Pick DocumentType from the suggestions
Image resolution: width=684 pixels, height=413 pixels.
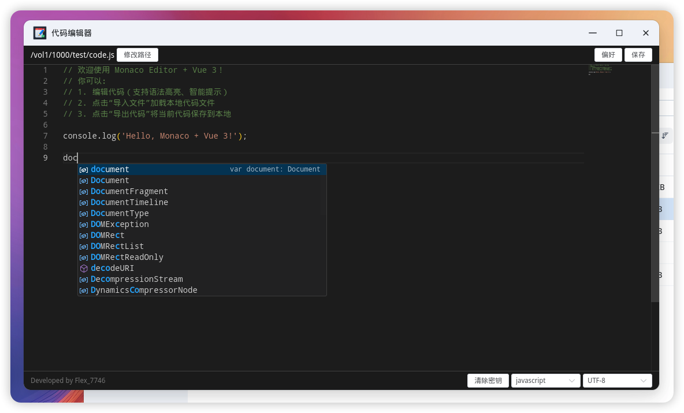(x=120, y=214)
